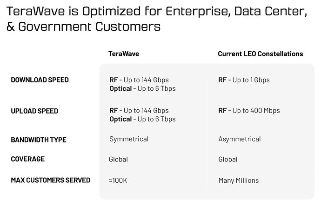Click Global coverage in the LEO column
Screen dimensions: 321x207
click(x=228, y=159)
